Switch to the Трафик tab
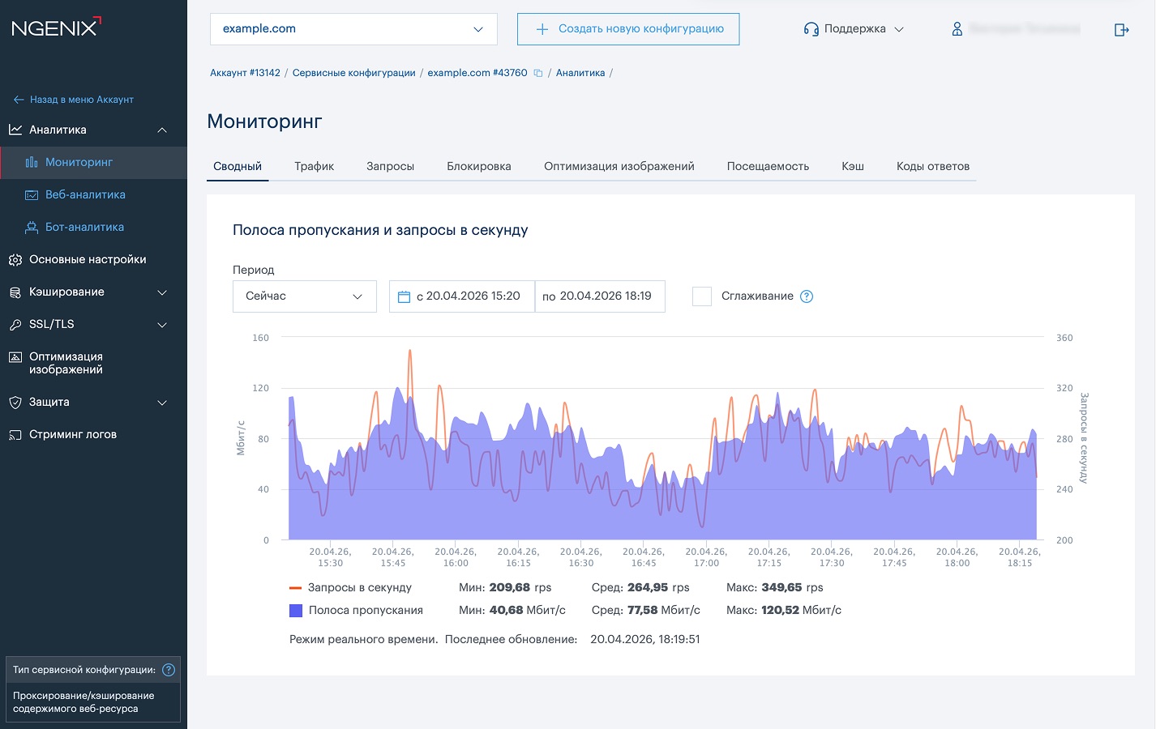The height and width of the screenshot is (729, 1156). 314,166
